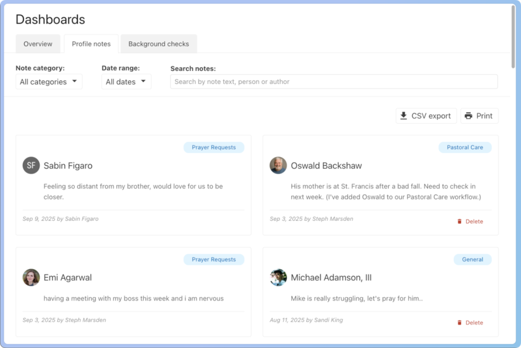Click the SF initials avatar
The image size is (521, 348).
click(31, 165)
